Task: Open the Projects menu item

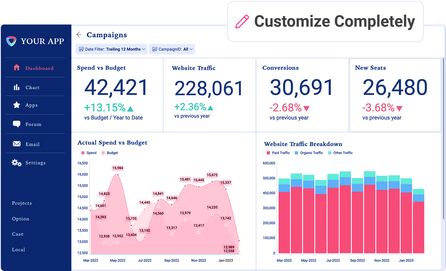Action: 22,203
